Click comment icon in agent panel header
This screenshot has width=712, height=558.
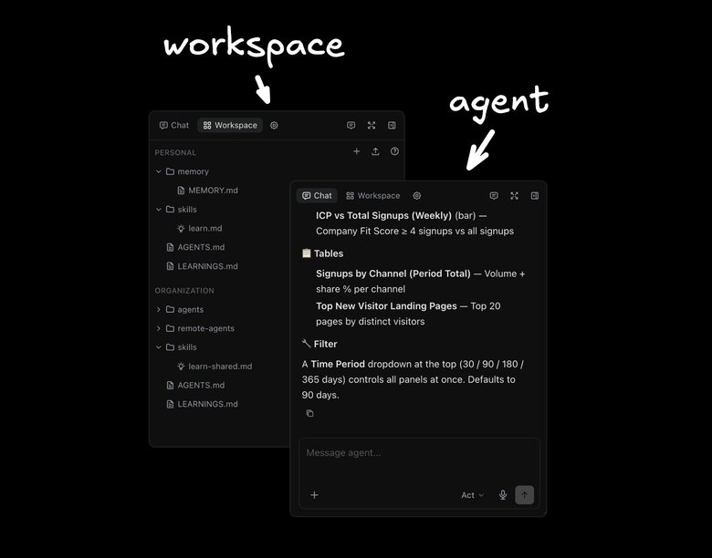click(494, 195)
